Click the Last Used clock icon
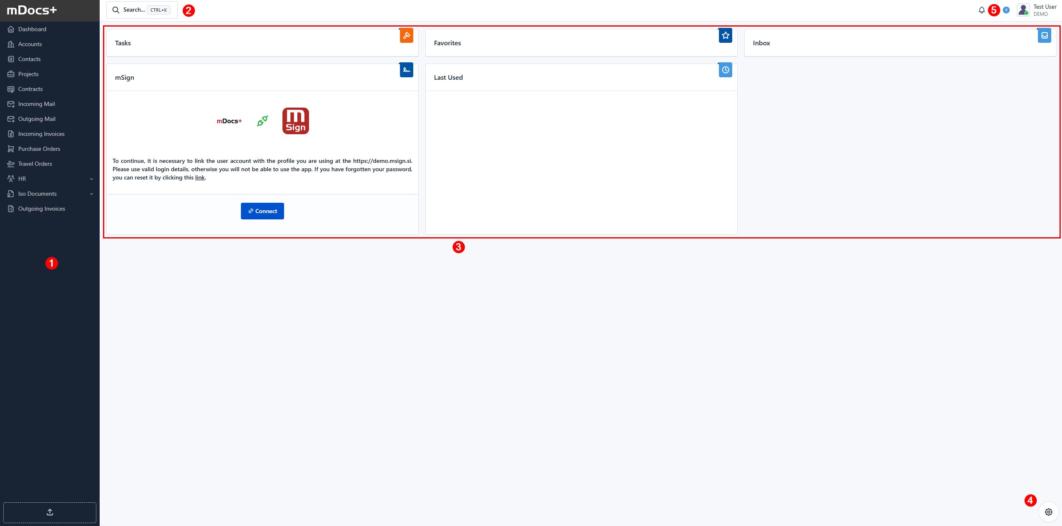This screenshot has width=1062, height=526. click(725, 70)
